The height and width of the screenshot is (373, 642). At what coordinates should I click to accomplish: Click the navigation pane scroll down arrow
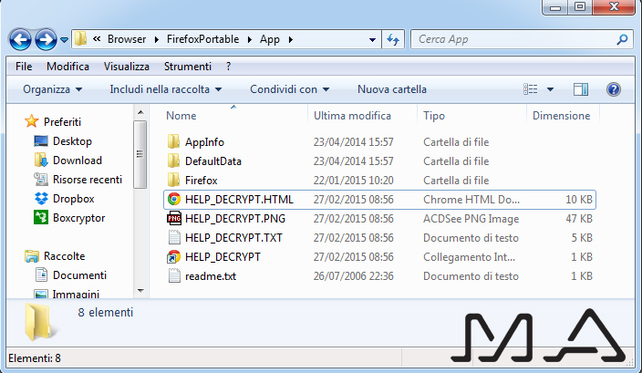click(140, 291)
